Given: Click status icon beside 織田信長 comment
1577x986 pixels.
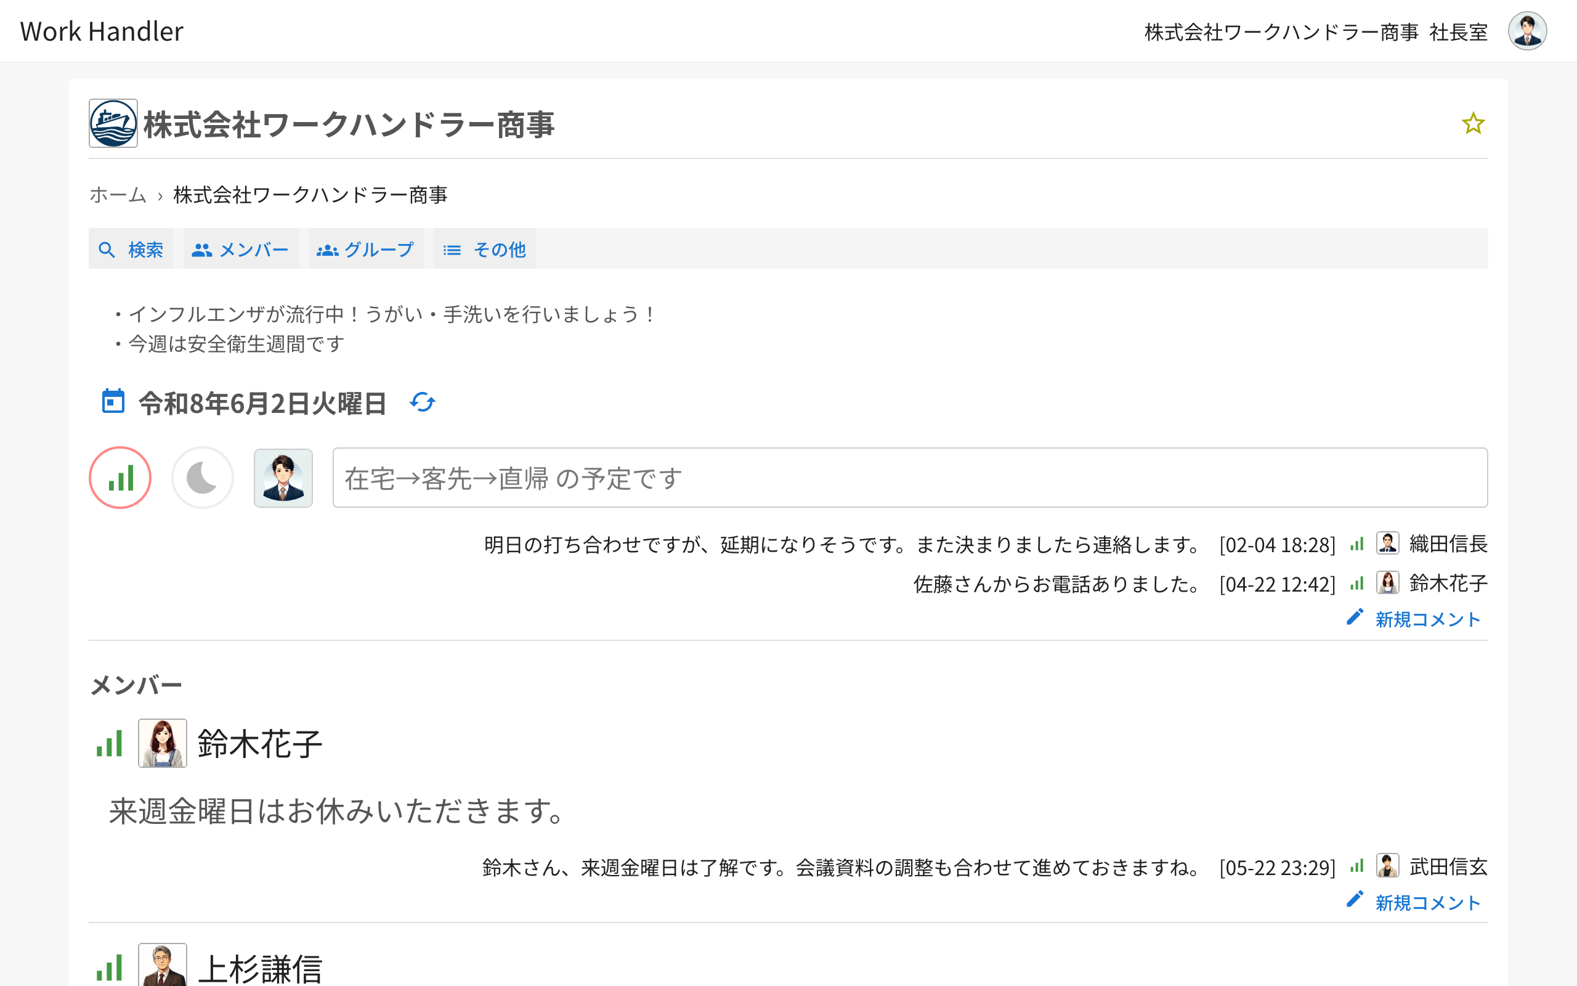Looking at the screenshot, I should tap(1356, 545).
